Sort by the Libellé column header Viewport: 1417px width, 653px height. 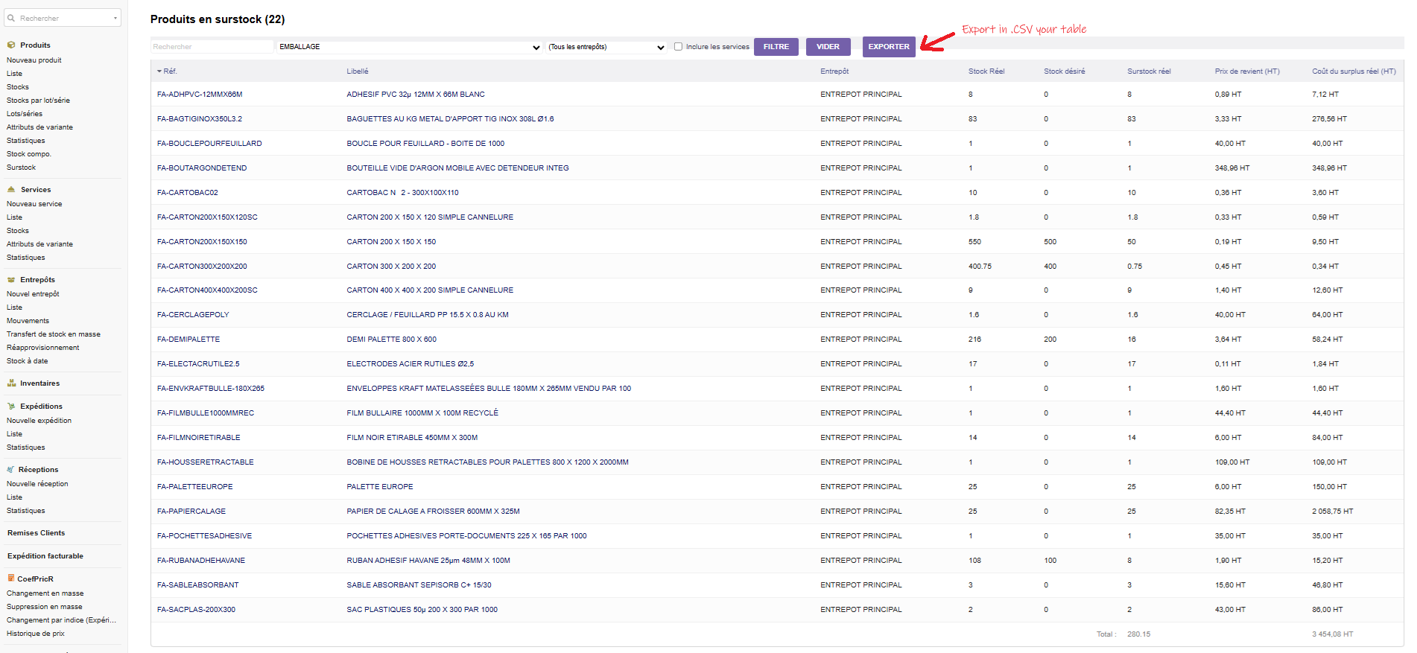coord(358,71)
